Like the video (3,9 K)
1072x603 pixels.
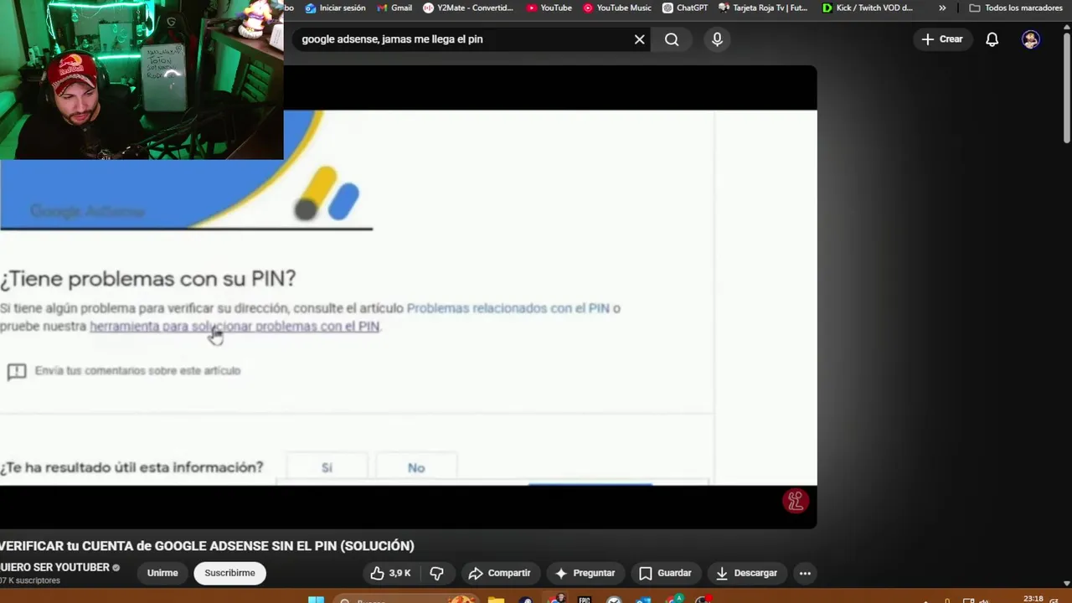pos(391,573)
